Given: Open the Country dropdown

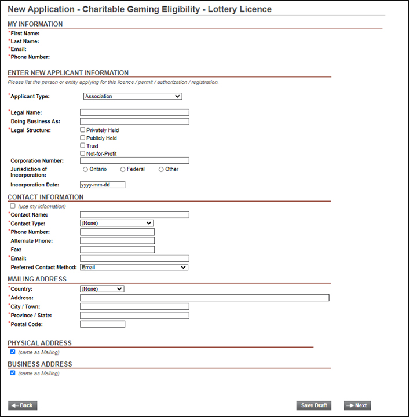Looking at the screenshot, I should coord(102,289).
